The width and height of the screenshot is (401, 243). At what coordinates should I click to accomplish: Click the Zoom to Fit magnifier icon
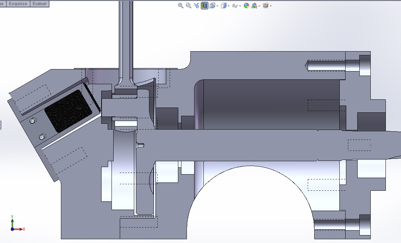coord(180,5)
